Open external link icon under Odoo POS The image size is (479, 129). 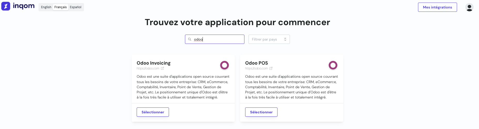[x=271, y=68]
